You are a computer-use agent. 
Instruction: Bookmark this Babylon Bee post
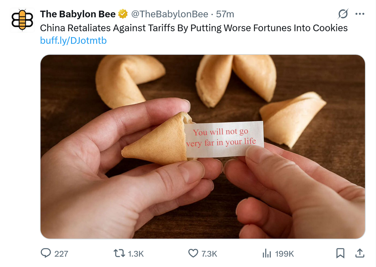coord(340,253)
